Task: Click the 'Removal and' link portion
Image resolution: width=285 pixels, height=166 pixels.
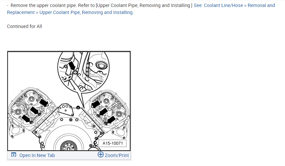Action: click(x=261, y=5)
